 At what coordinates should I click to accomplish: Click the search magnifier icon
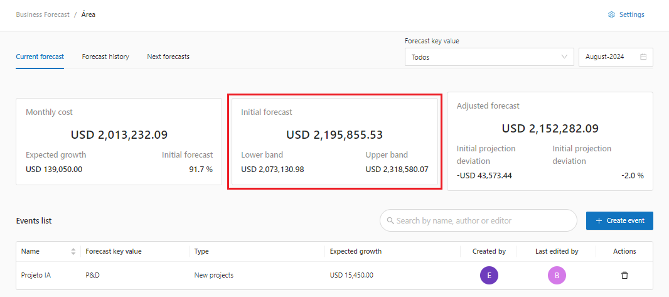[390, 221]
